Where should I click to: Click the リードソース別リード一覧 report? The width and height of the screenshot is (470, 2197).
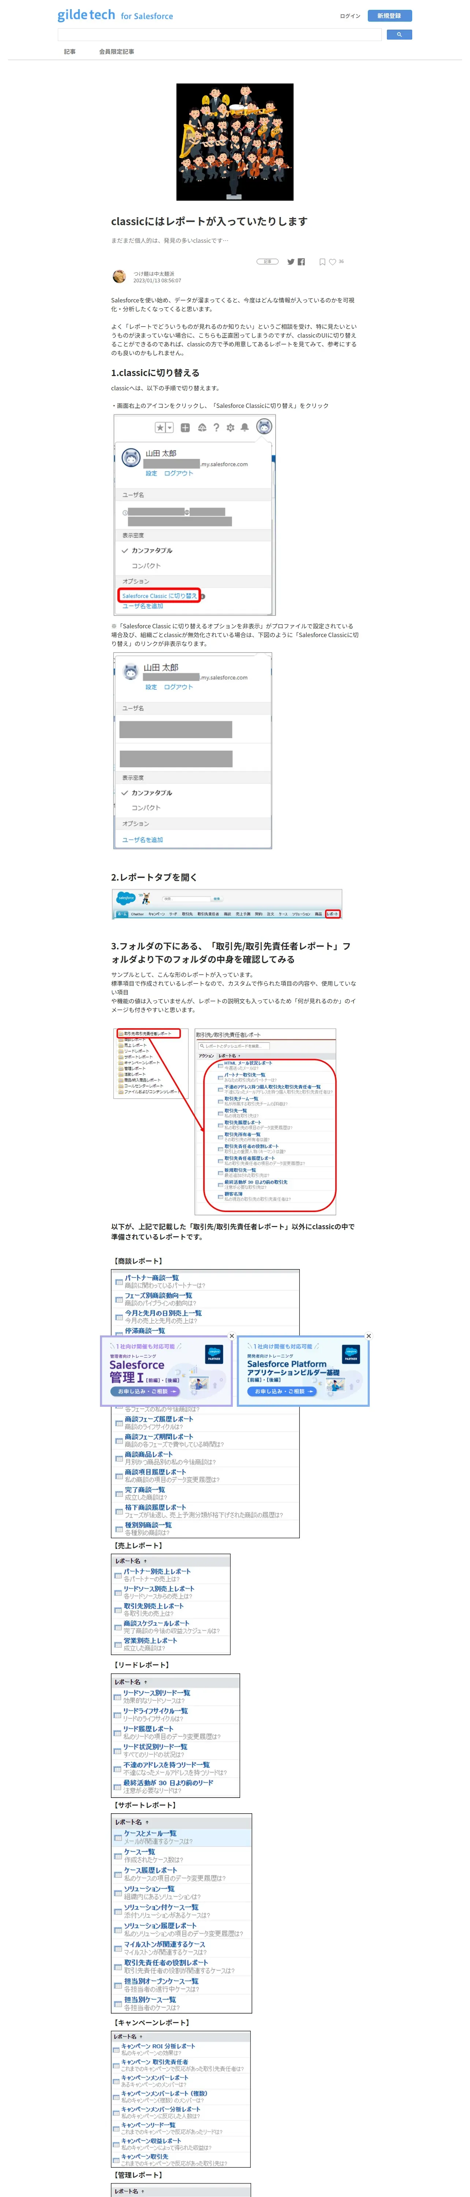coord(157,1693)
